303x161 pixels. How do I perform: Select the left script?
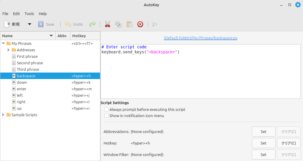(20, 95)
